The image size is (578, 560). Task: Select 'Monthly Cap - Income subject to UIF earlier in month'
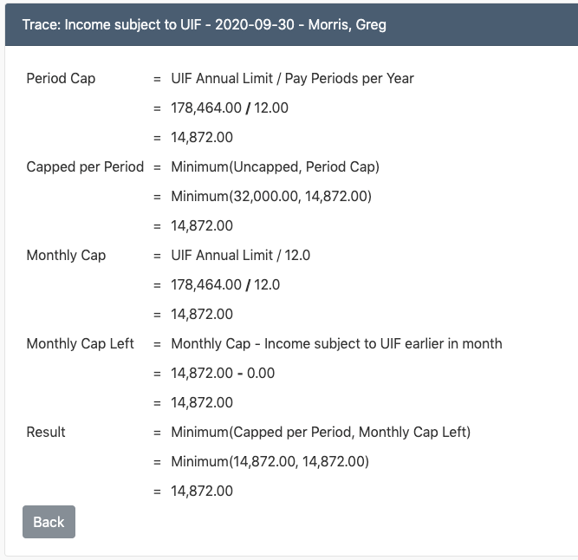click(x=336, y=343)
